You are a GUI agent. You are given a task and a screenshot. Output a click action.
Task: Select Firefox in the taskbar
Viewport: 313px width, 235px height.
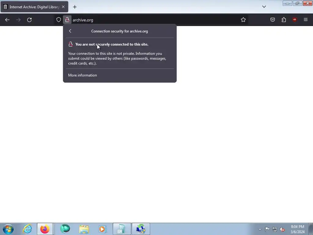coord(45,229)
